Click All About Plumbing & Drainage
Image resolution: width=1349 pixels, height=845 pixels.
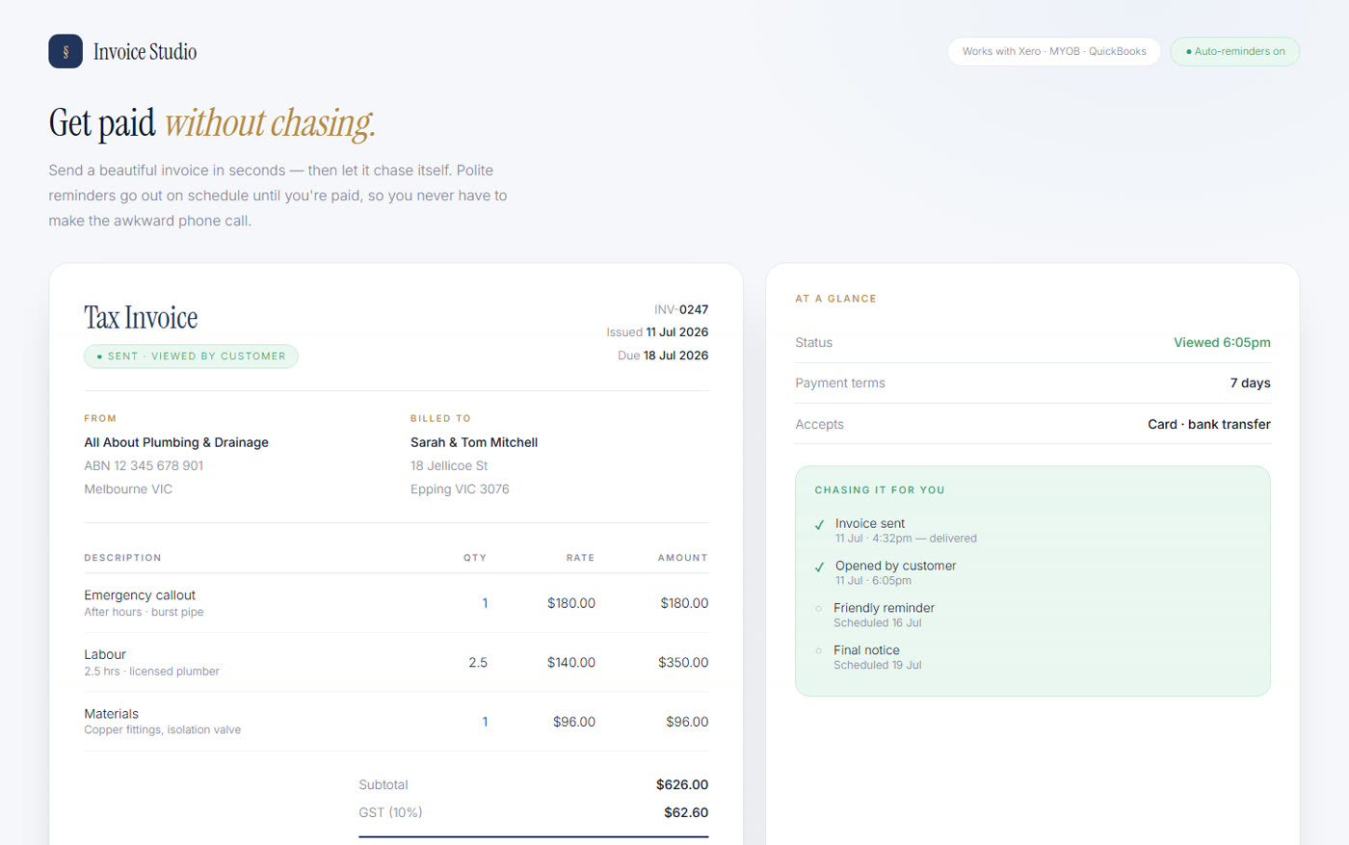point(176,442)
